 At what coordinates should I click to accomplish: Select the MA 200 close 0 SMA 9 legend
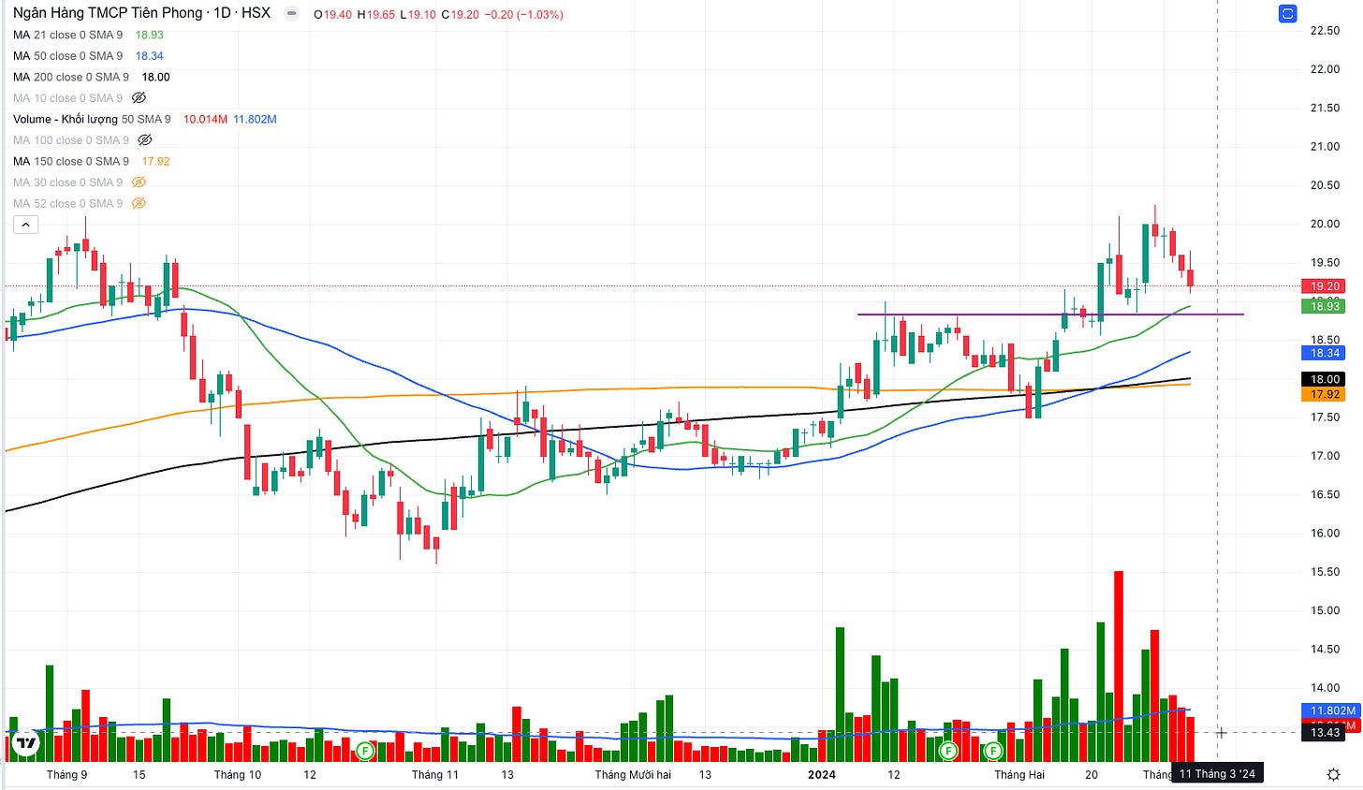click(71, 77)
